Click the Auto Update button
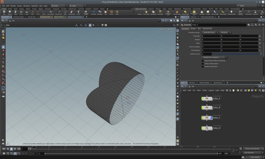The height and width of the screenshot is (159, 265). [255, 157]
